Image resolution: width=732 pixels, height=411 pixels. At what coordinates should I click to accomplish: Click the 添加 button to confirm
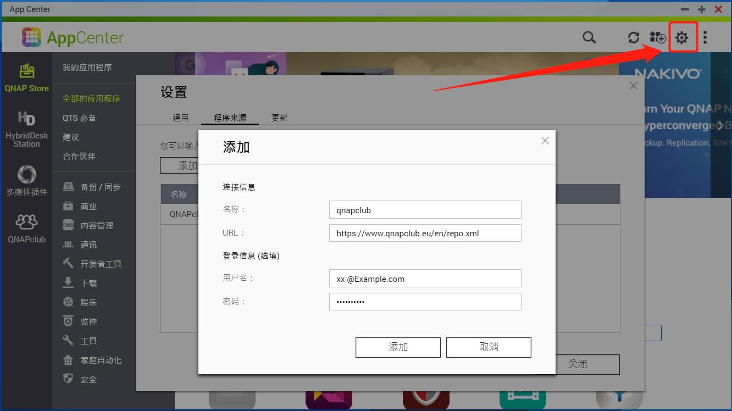coord(398,347)
